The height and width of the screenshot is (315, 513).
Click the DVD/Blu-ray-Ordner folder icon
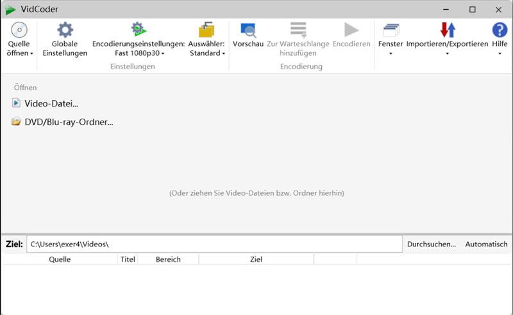click(x=16, y=121)
